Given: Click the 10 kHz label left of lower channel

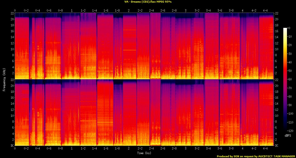Looking at the screenshot, I should point(12,116).
